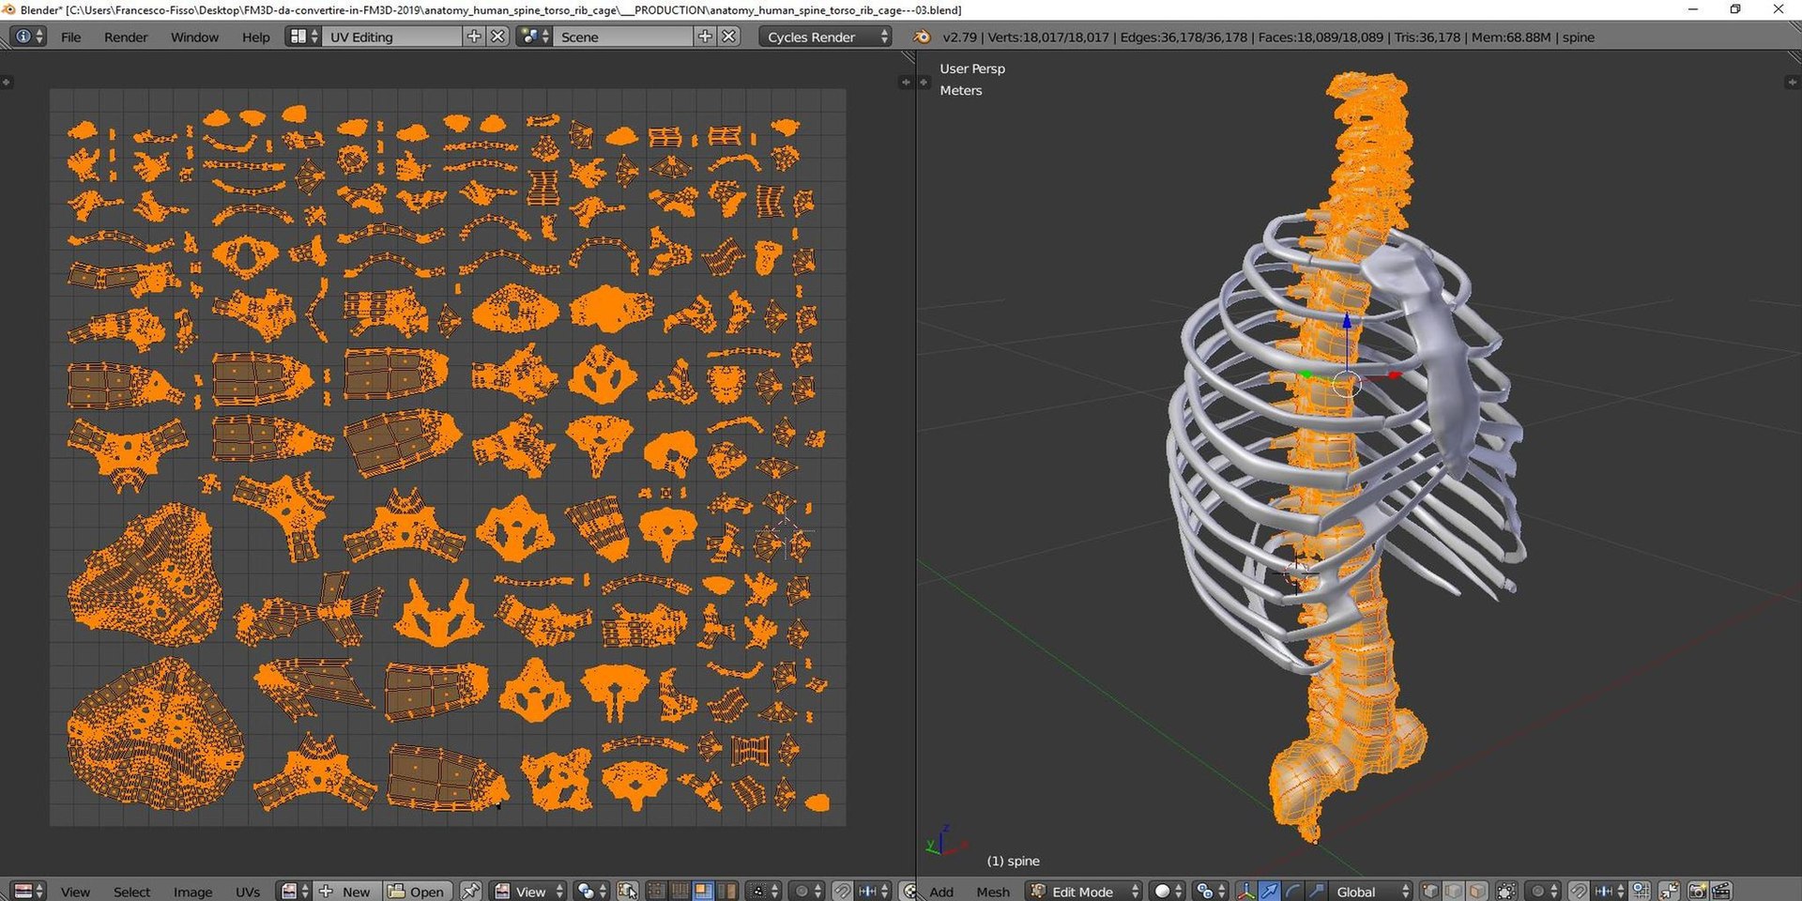The height and width of the screenshot is (901, 1802).
Task: Add a new screen layout
Action: coord(474,37)
